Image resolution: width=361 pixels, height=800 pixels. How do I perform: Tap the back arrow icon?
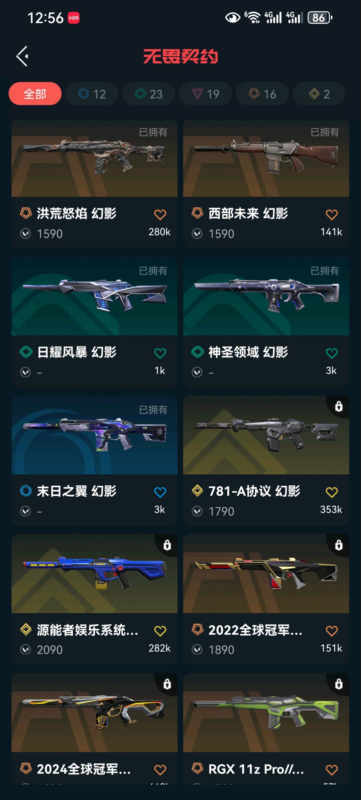coord(22,56)
